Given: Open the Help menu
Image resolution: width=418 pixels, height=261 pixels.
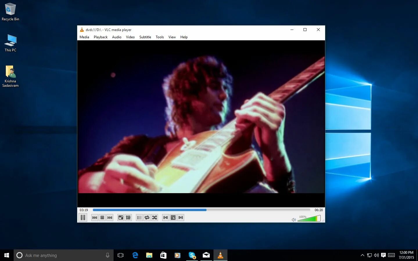Looking at the screenshot, I should point(184,37).
